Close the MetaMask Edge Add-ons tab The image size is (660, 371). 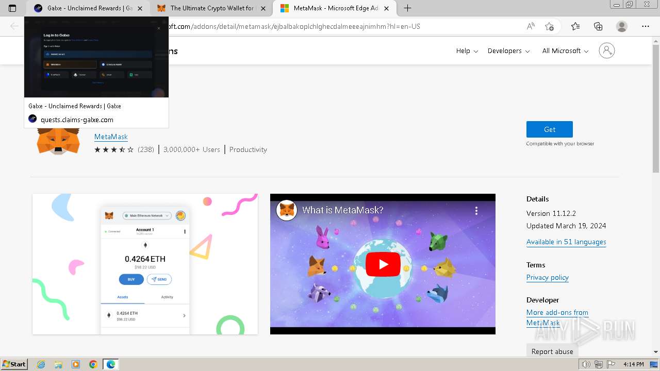coord(386,8)
